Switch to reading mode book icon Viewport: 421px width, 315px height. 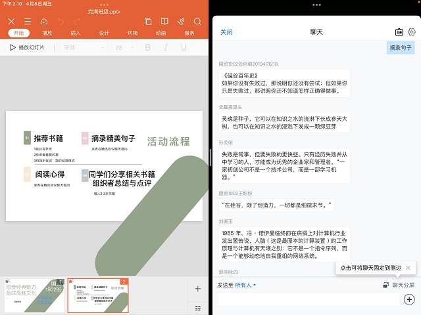tap(164, 22)
